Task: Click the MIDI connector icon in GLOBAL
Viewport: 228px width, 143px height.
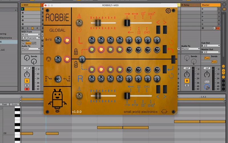Action: (48, 59)
